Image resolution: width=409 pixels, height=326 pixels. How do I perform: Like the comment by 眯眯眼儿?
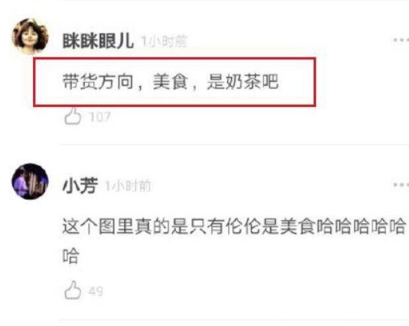[73, 115]
